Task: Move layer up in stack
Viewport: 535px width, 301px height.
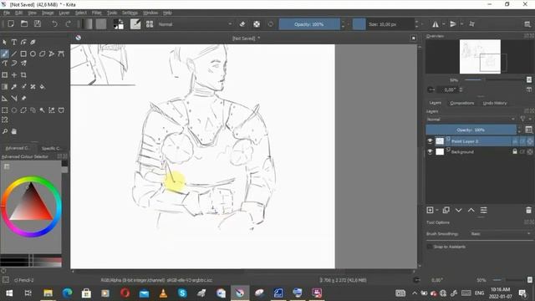Action: tap(471, 210)
